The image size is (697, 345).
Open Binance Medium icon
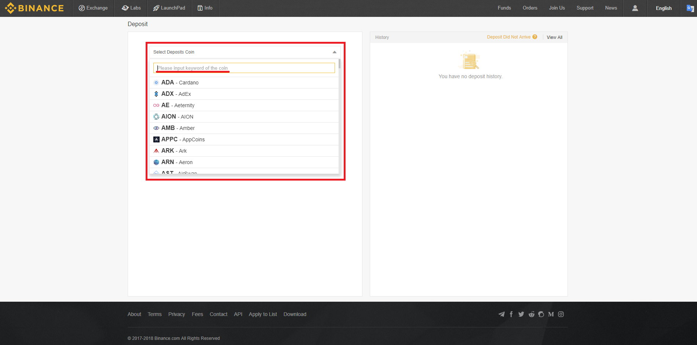(x=551, y=314)
